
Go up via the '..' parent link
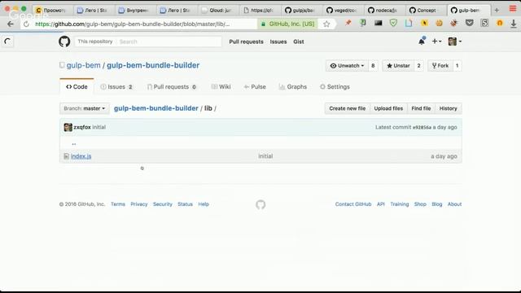[74, 143]
